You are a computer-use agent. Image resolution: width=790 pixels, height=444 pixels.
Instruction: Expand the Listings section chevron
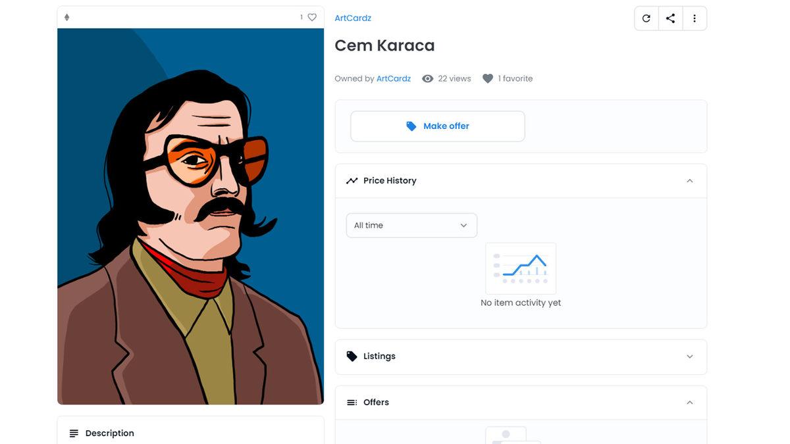coord(689,357)
